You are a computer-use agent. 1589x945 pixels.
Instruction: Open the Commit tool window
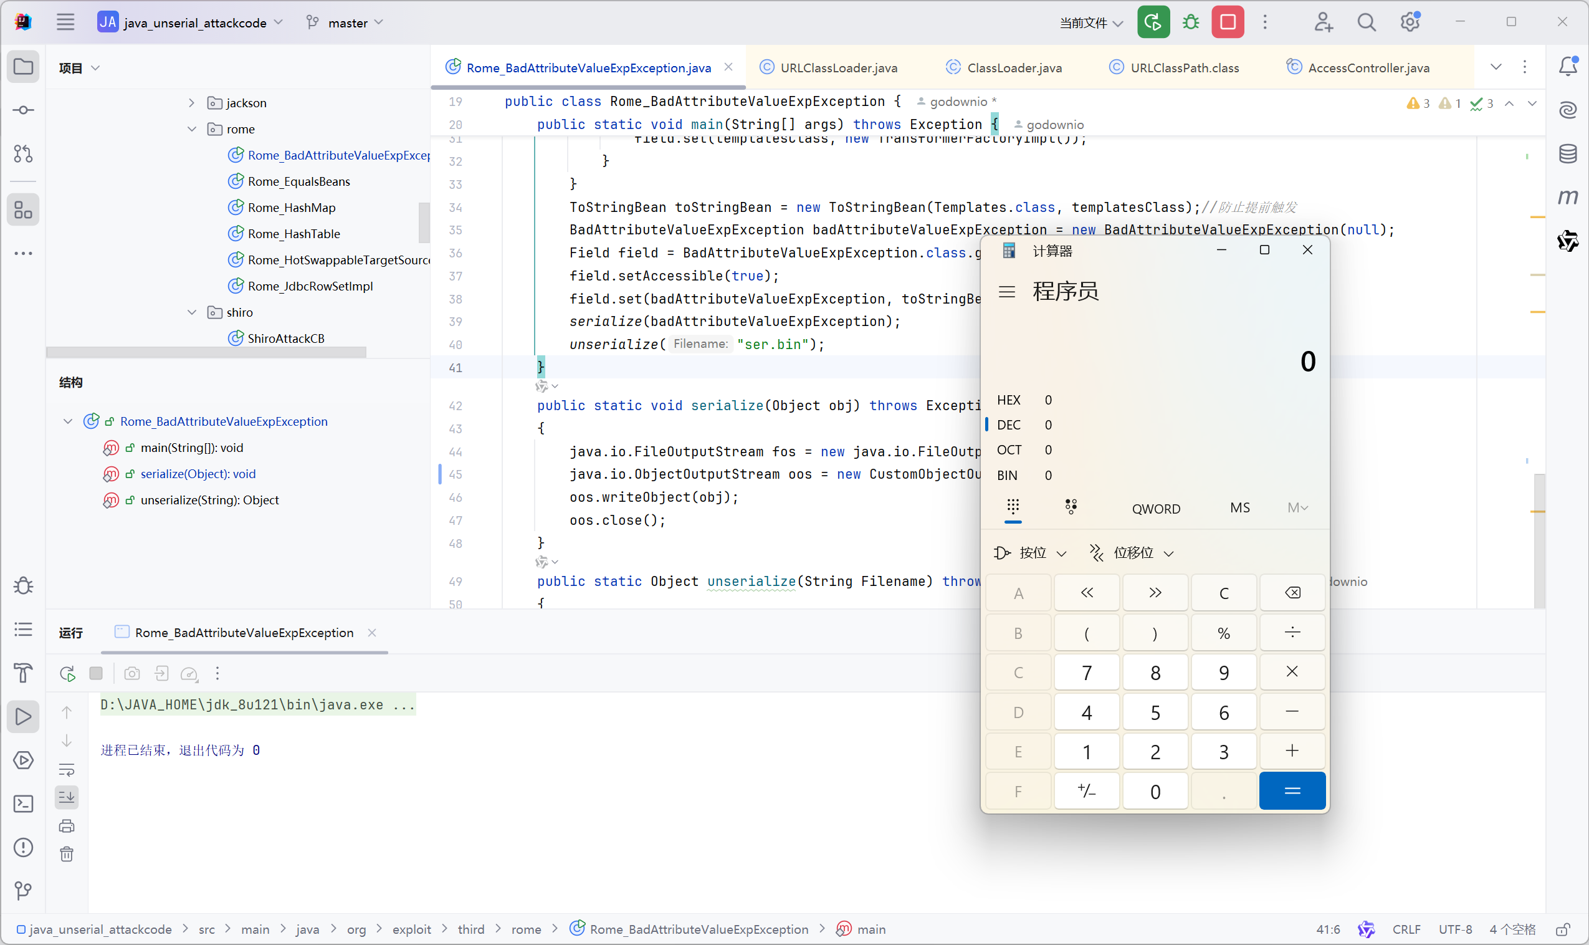[x=23, y=110]
